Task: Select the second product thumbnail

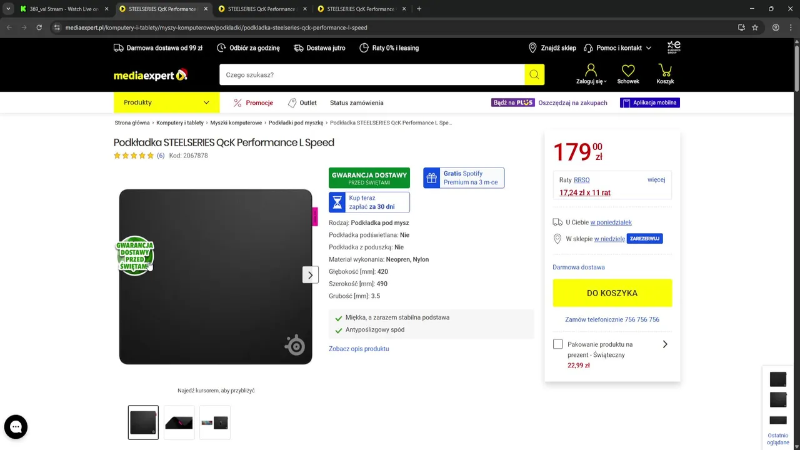Action: tap(179, 422)
